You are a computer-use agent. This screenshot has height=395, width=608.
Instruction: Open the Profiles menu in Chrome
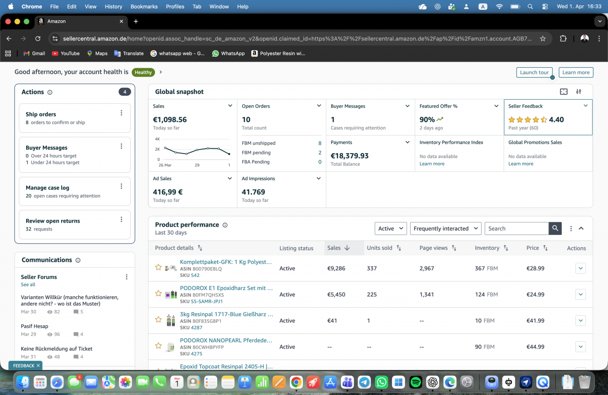pos(175,6)
